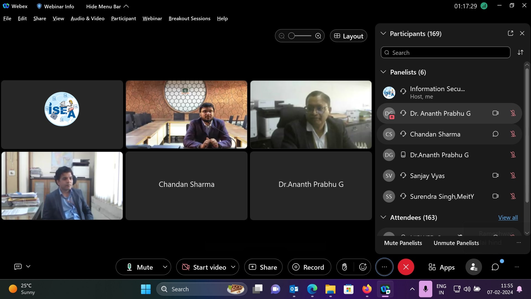
Task: Open the Mute audio options arrow
Action: [x=165, y=267]
